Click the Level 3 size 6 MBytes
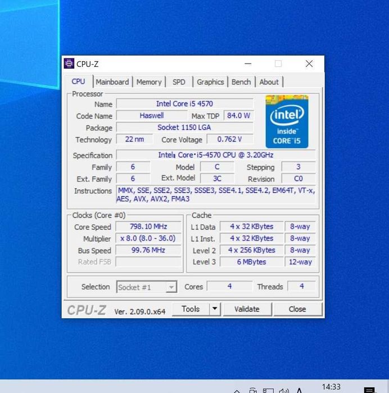The image size is (389, 393). [252, 261]
